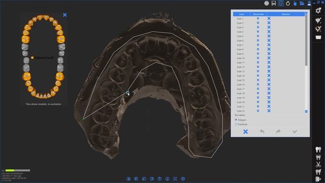Image resolution: width=325 pixels, height=183 pixels.
Task: Click the scan list vertical scrollbar thumb
Action: (x=306, y=41)
